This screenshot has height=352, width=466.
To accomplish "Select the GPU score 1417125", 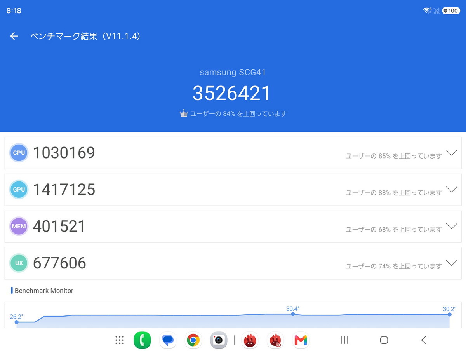I will pyautogui.click(x=64, y=190).
